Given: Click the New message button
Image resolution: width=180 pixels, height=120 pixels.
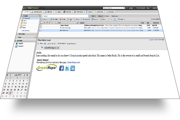Looking at the screenshot, I should pos(44,19).
